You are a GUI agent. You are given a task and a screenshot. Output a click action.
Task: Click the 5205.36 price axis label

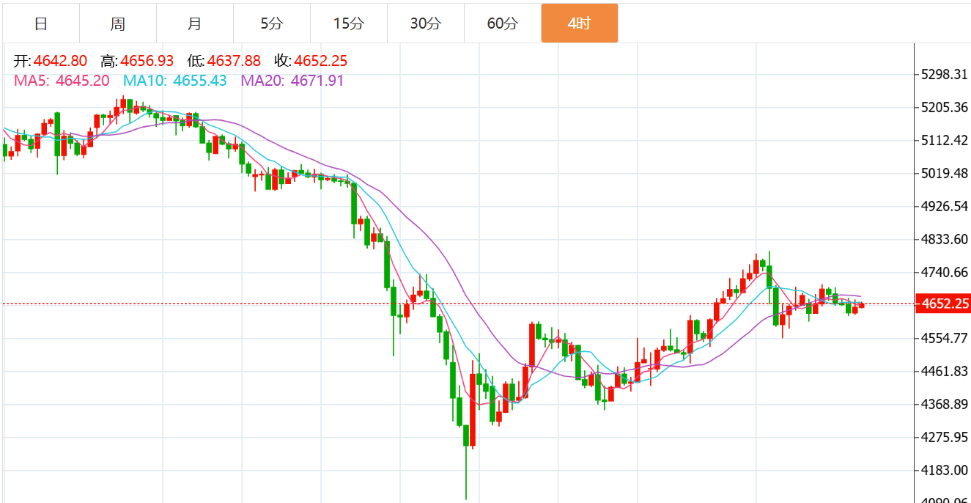(x=945, y=107)
